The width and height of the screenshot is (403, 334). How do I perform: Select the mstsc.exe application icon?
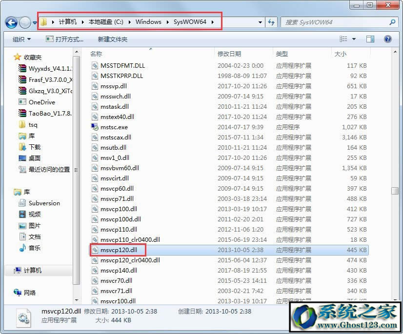[x=96, y=127]
